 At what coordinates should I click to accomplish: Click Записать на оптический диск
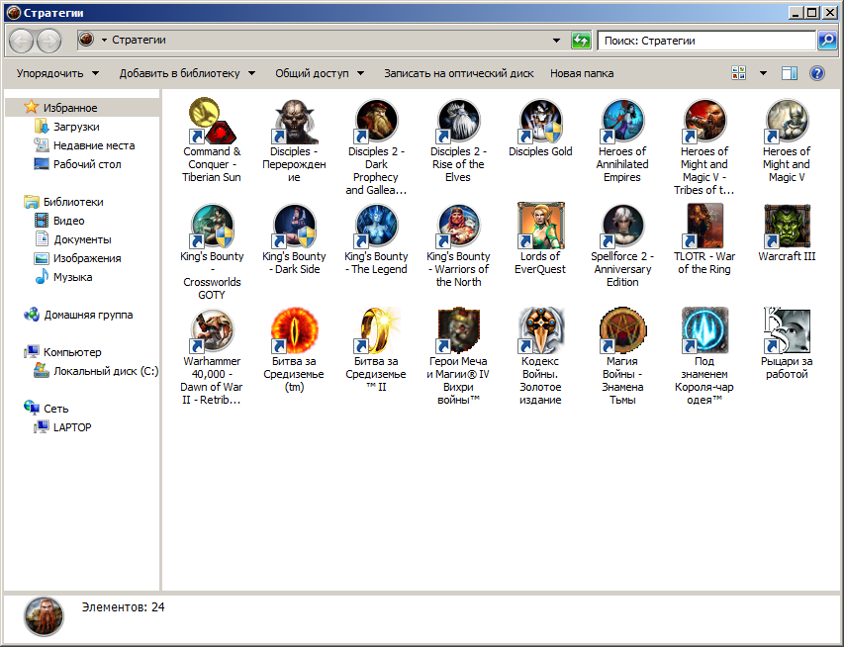pos(458,73)
